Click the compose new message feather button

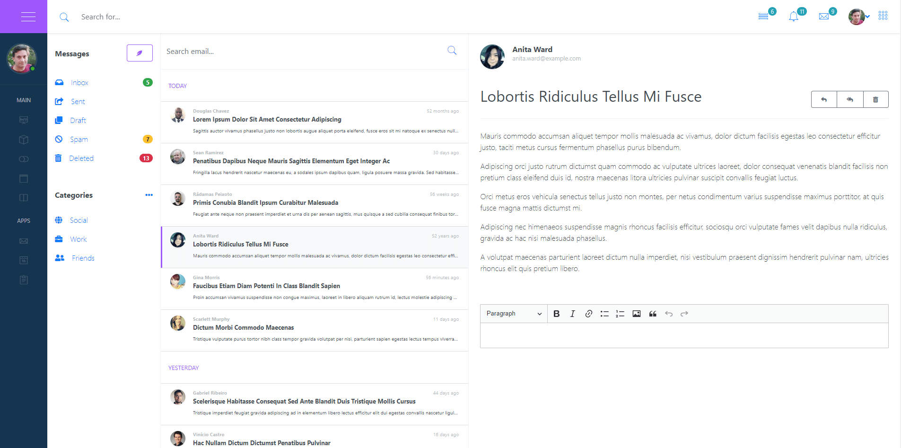[x=140, y=53]
